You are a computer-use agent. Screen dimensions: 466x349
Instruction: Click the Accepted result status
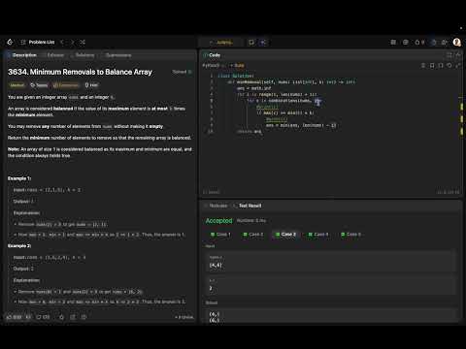[x=219, y=221]
